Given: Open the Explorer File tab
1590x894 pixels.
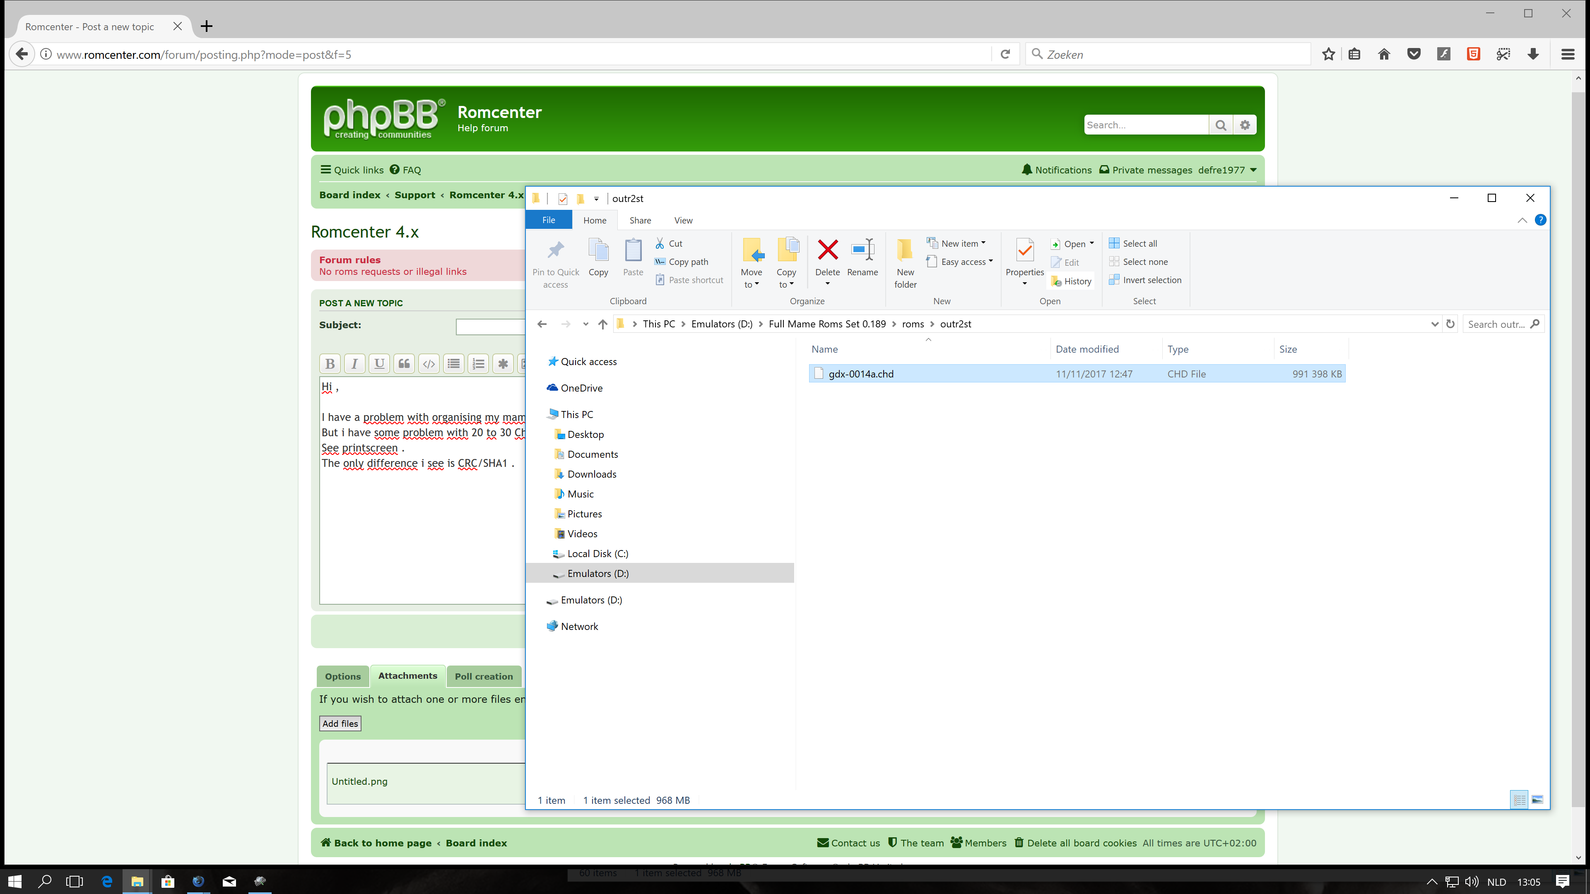Looking at the screenshot, I should click(548, 220).
